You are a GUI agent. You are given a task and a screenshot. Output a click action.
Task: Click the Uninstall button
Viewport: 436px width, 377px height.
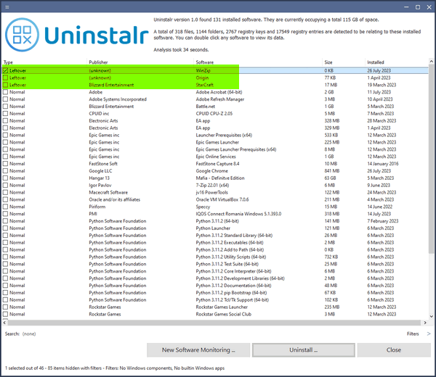click(x=303, y=350)
